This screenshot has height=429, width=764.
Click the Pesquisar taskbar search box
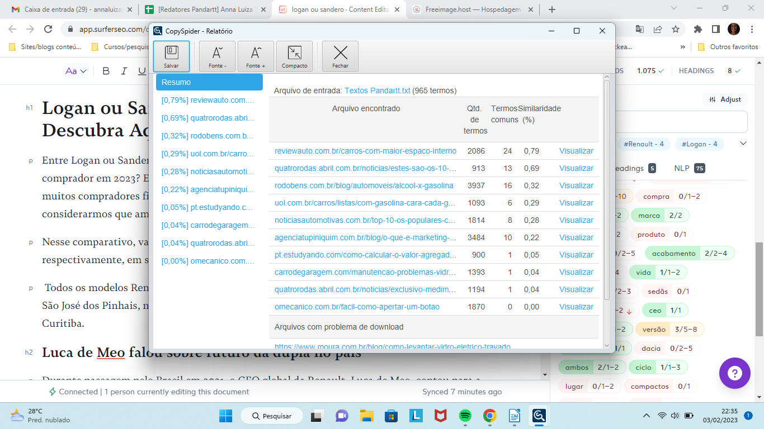click(272, 416)
